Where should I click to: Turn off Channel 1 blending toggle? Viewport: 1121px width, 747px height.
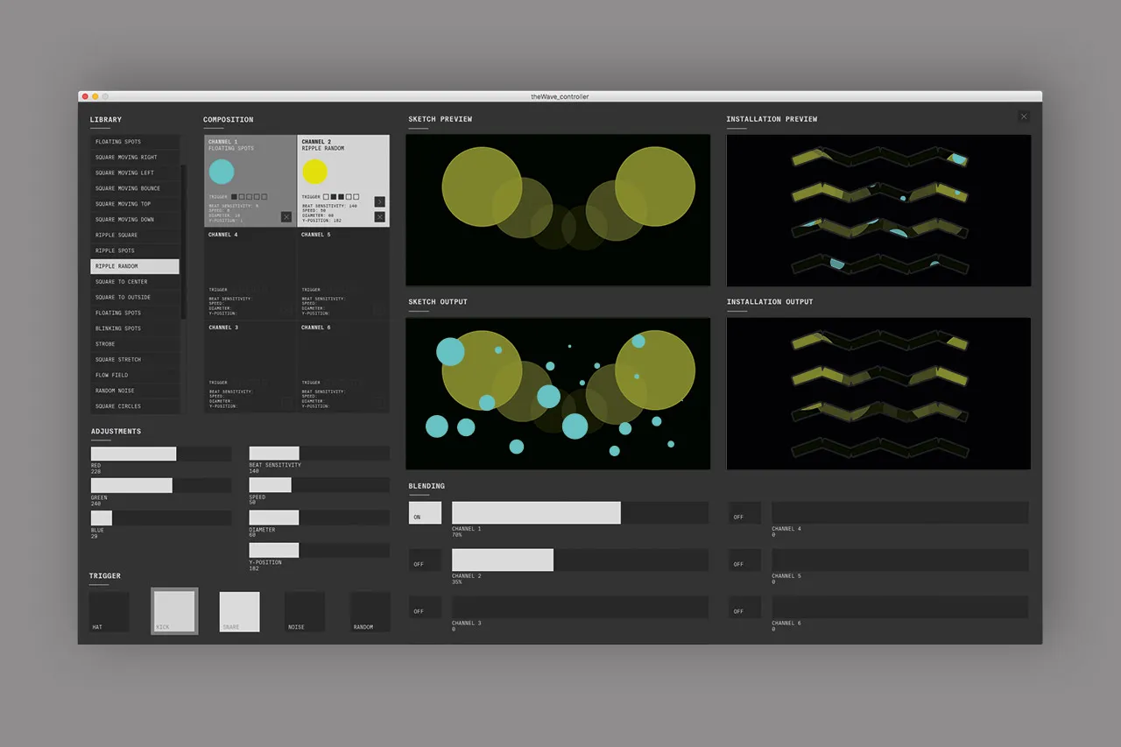(425, 513)
